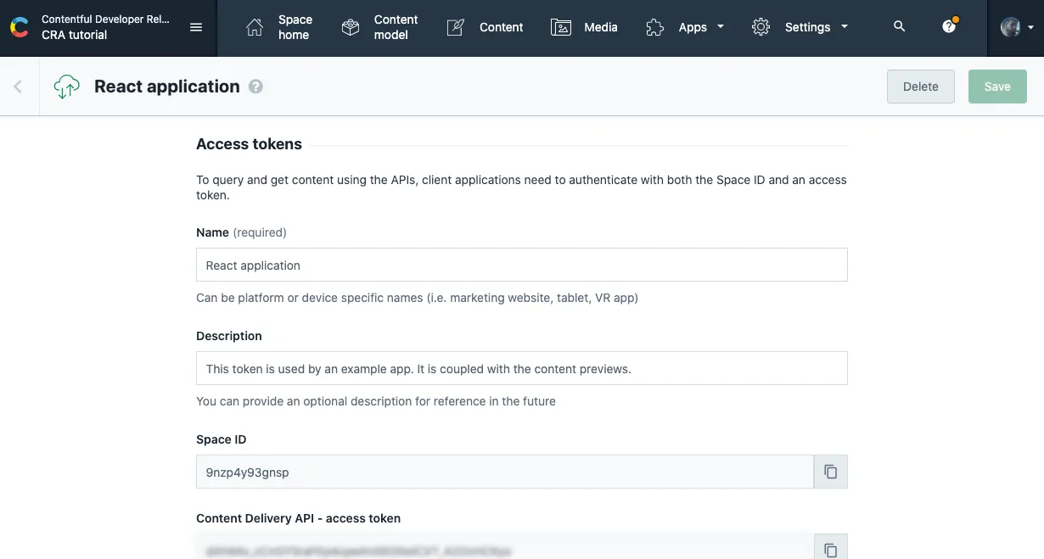Click help icon beside React application title
Viewport: 1044px width, 559px height.
tap(255, 87)
